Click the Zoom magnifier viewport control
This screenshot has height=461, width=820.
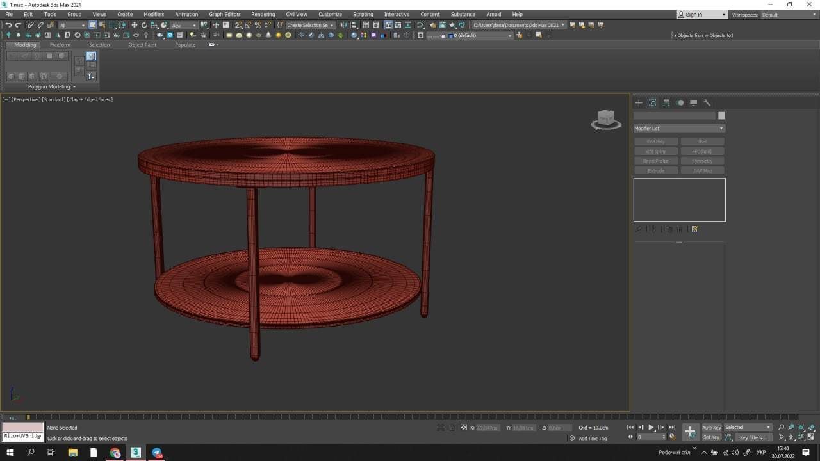click(781, 427)
